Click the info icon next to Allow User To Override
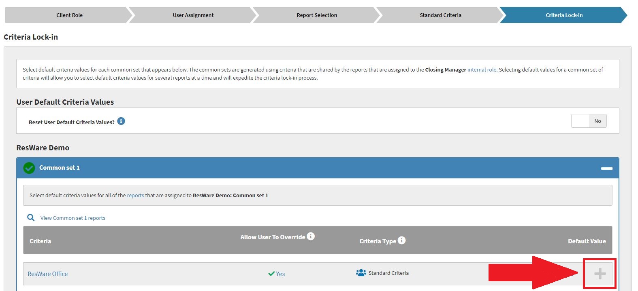This screenshot has width=638, height=291. click(x=311, y=236)
